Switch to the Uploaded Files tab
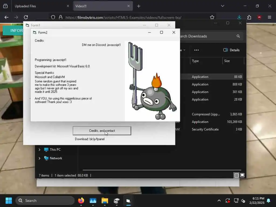Screen dimensions: 276x207 tap(41, 6)
